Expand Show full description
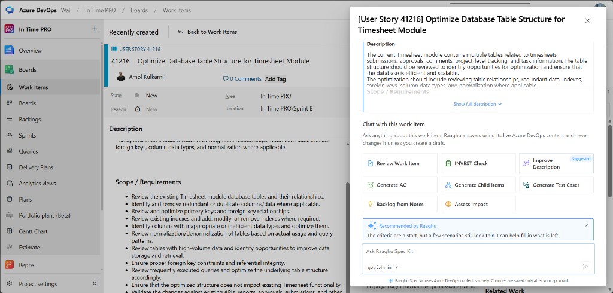Screen dimensions: 613x293 [477, 104]
